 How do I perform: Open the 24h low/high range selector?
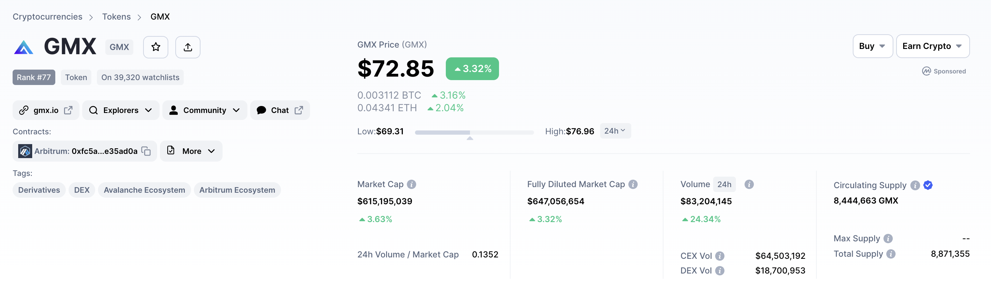tap(615, 131)
